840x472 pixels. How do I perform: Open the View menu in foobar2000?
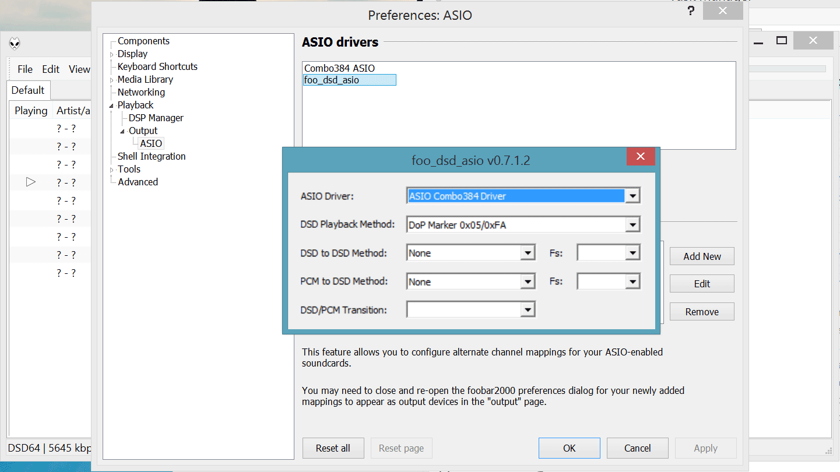point(79,69)
